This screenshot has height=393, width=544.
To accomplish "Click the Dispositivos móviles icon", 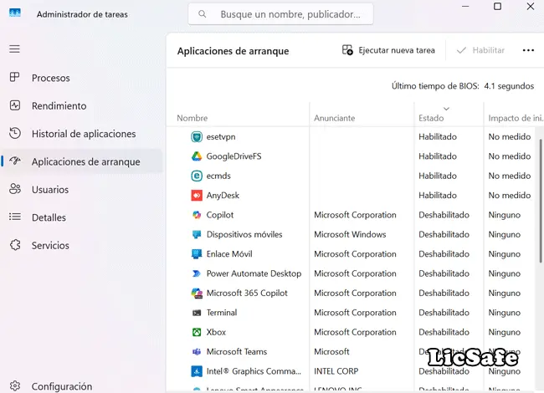I will tap(197, 235).
